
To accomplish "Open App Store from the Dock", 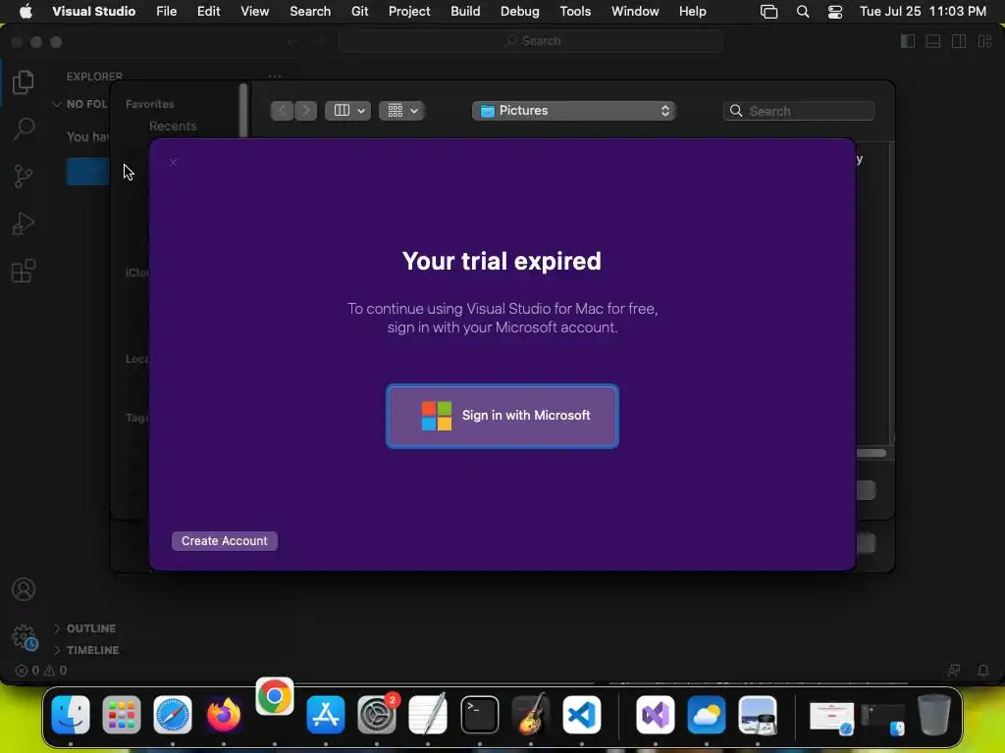I will (326, 715).
